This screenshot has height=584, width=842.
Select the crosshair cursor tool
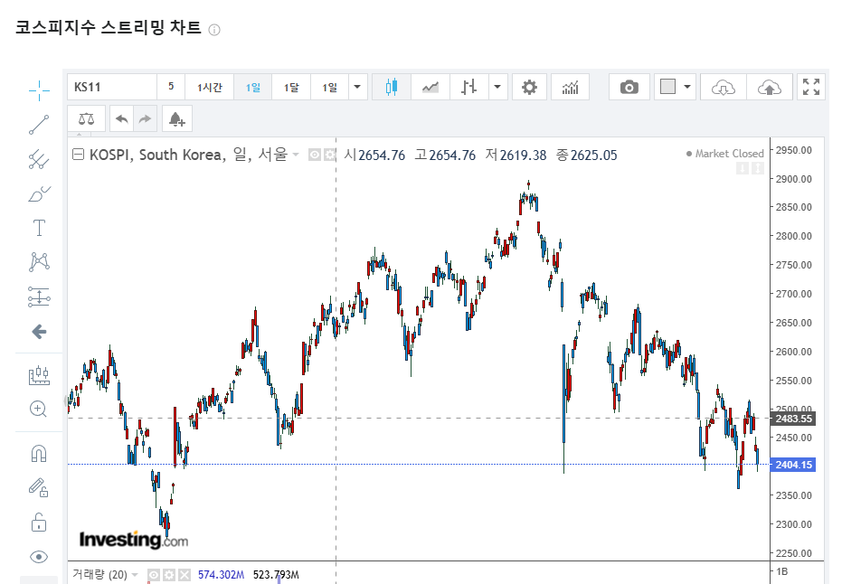point(39,89)
